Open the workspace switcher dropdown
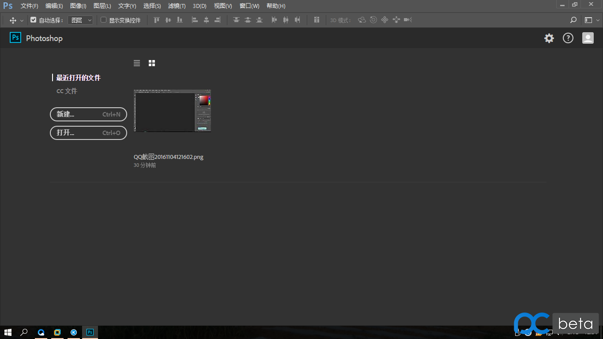 coord(592,20)
